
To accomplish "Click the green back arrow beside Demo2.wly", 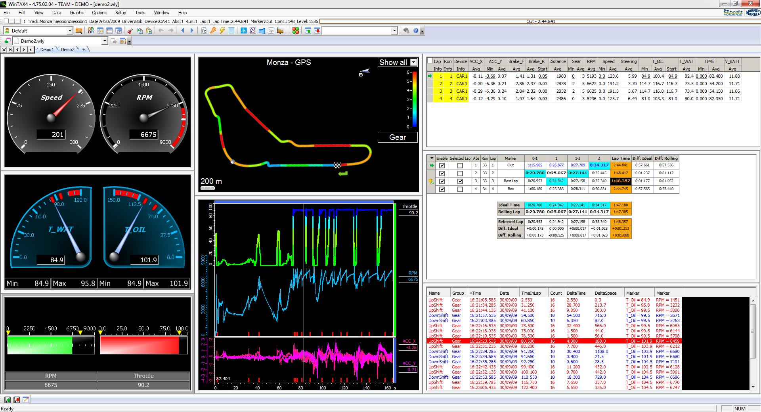I will click(8, 41).
